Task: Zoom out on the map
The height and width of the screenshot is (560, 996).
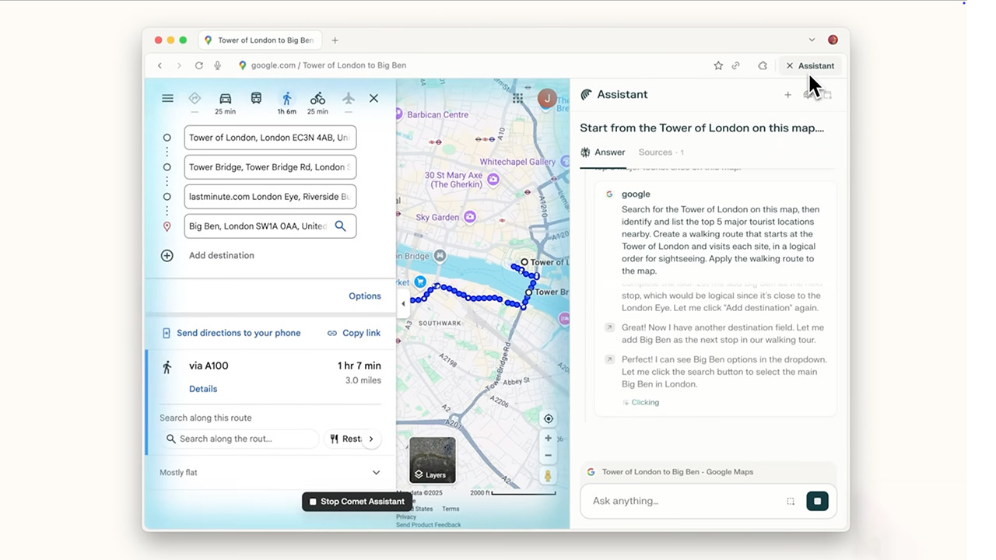Action: [549, 455]
